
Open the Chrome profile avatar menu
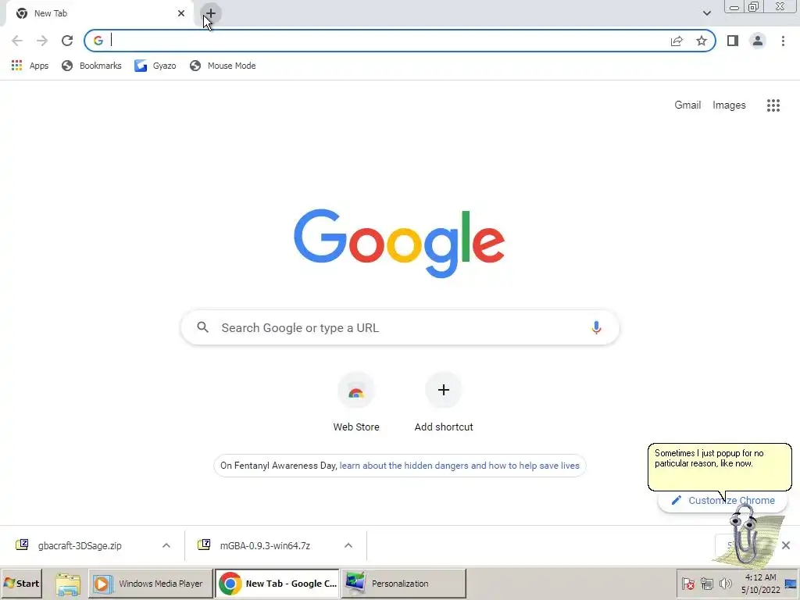(x=758, y=41)
